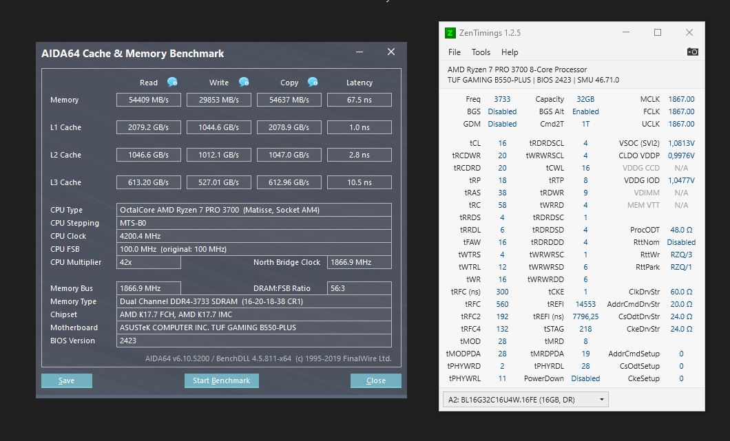
Task: Close the ZenTimings window
Action: (689, 32)
